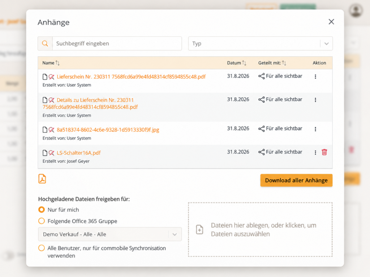Click the 'Download aller Anhänge' button

point(296,180)
